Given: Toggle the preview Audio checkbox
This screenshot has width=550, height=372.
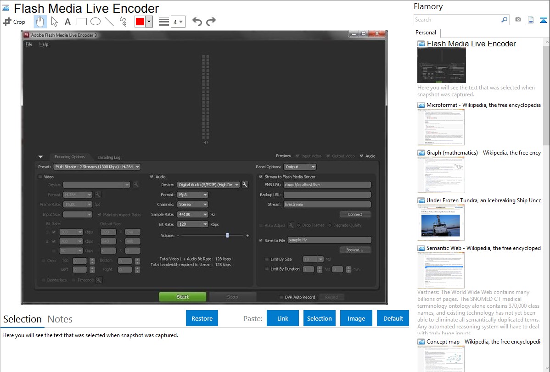Looking at the screenshot, I should tap(362, 156).
